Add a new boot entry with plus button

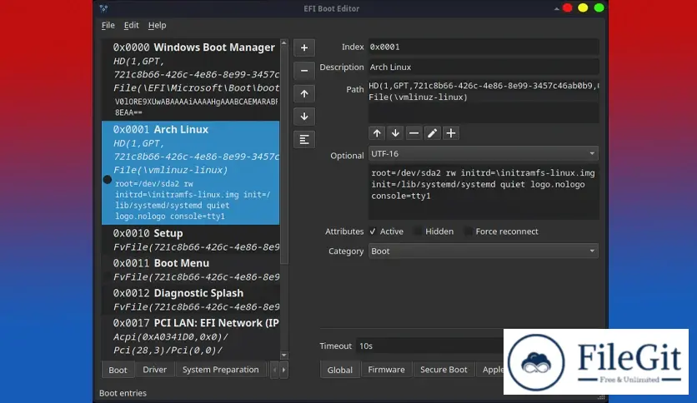304,47
